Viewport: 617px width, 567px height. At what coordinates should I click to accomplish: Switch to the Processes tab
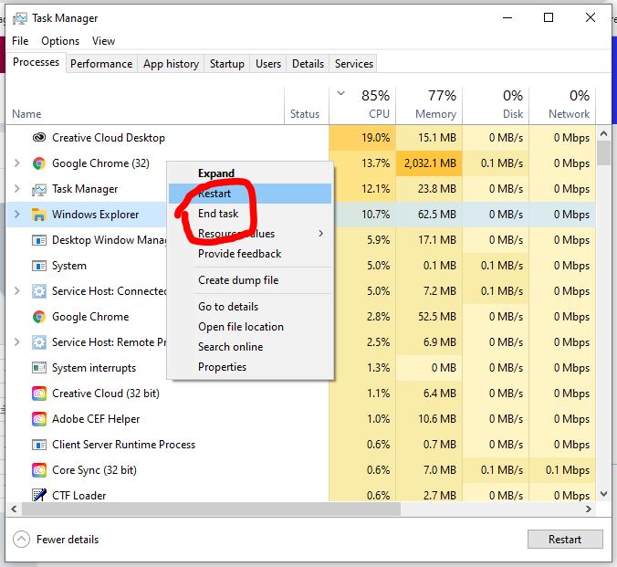click(36, 62)
